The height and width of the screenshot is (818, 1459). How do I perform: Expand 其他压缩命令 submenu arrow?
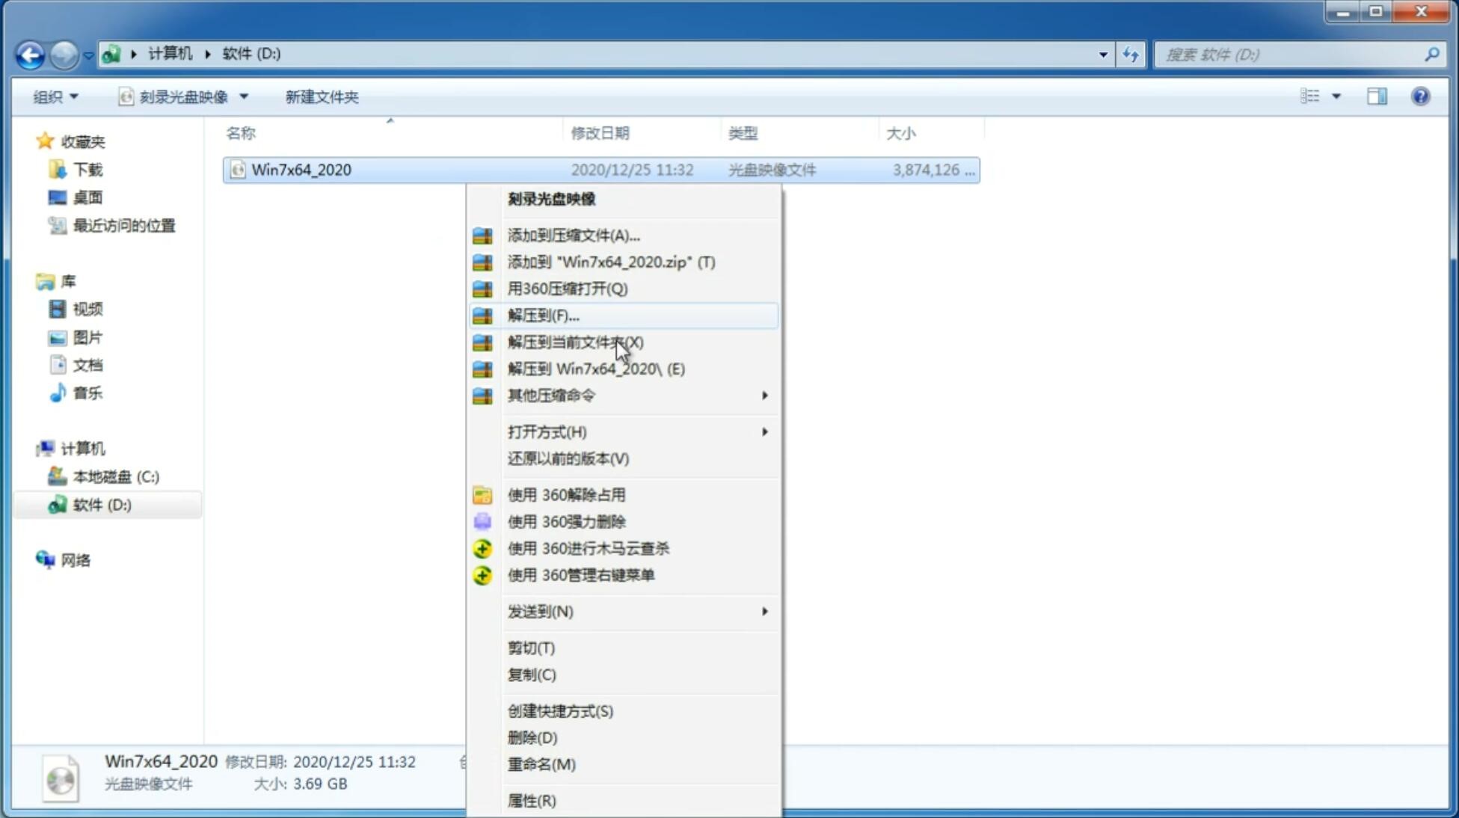764,395
